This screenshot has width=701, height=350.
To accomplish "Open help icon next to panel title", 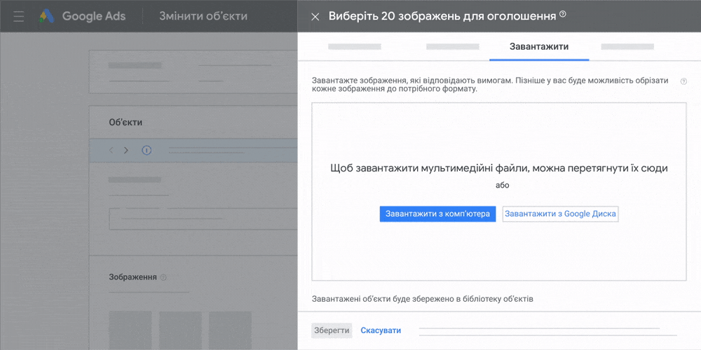I will point(563,14).
